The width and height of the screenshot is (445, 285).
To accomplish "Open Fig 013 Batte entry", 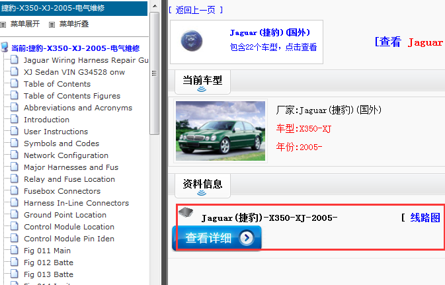I will tap(48, 275).
